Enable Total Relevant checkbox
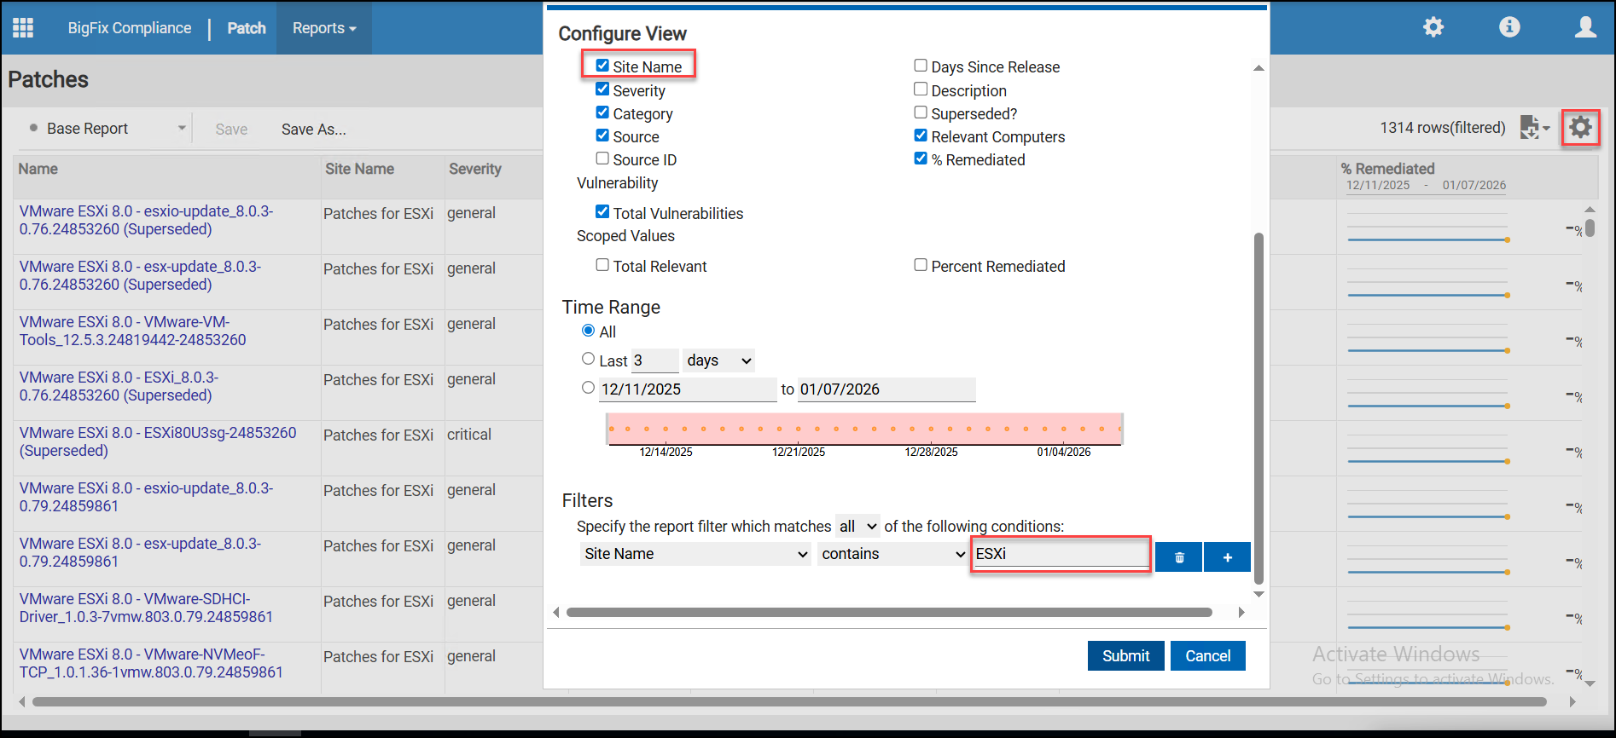 602,265
